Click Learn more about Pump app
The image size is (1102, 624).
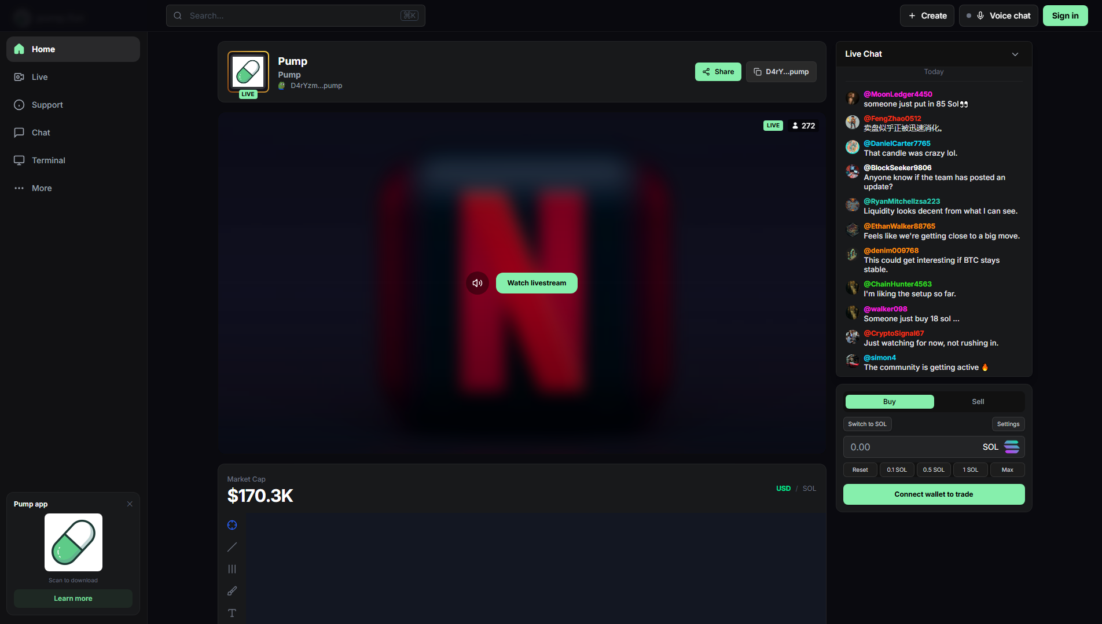(73, 599)
